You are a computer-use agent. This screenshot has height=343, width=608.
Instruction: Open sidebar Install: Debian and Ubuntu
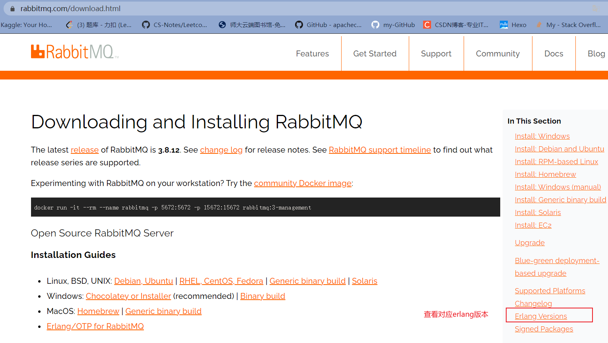pyautogui.click(x=559, y=149)
